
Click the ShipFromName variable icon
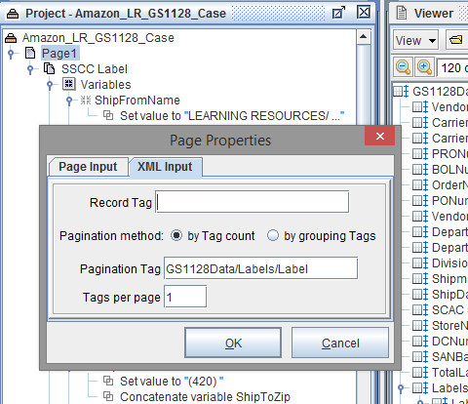pyautogui.click(x=86, y=100)
